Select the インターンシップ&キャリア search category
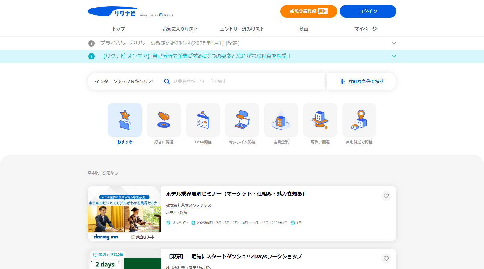484x269 pixels. point(124,81)
